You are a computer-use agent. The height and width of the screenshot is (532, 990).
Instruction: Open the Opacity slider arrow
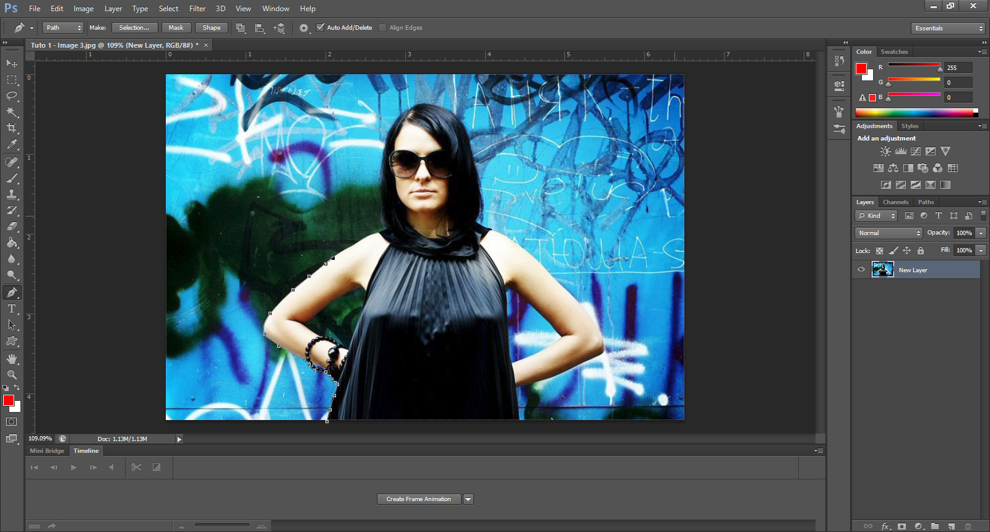point(981,233)
